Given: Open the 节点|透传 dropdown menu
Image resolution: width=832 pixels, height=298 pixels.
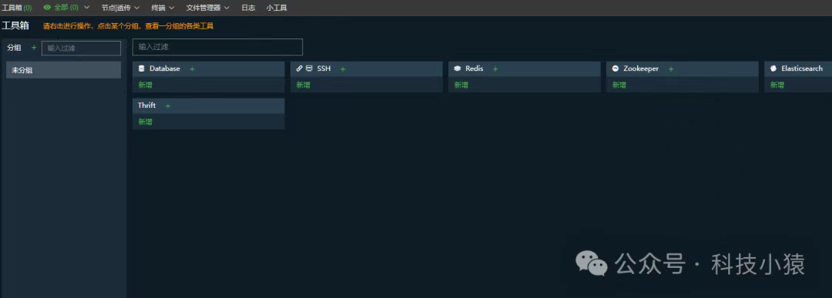Looking at the screenshot, I should (x=120, y=8).
